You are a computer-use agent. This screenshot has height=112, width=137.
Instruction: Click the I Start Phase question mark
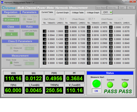coord(66,19)
